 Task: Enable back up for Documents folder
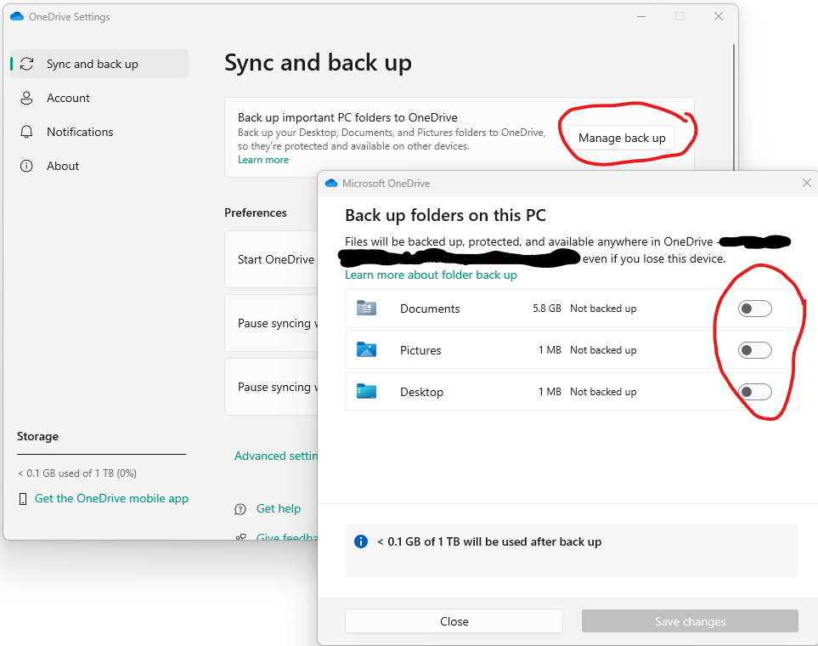point(754,309)
